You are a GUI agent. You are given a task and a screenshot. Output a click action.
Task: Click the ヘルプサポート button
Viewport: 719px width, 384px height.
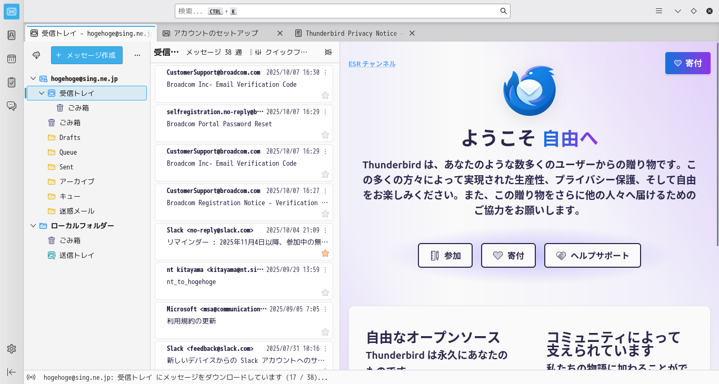tap(593, 256)
